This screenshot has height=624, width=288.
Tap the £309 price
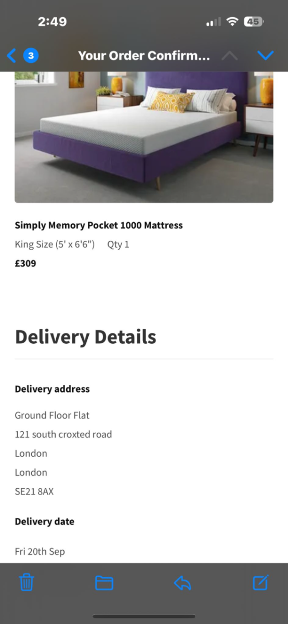click(x=25, y=263)
